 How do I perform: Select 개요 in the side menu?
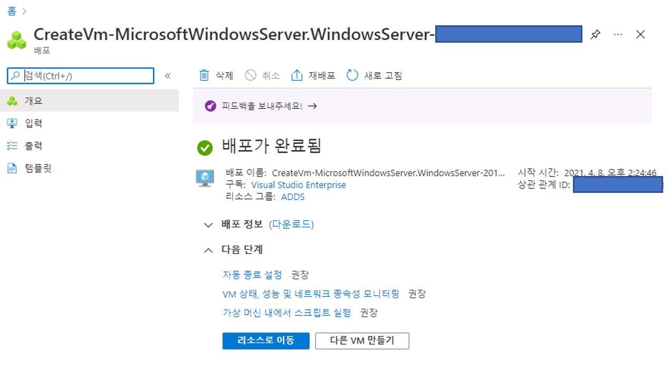coord(90,101)
